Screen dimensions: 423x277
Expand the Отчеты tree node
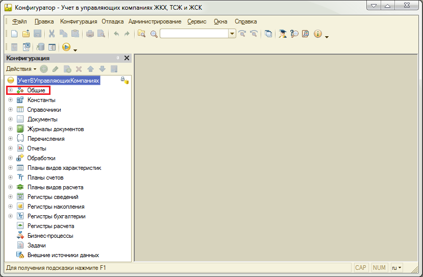coord(10,148)
